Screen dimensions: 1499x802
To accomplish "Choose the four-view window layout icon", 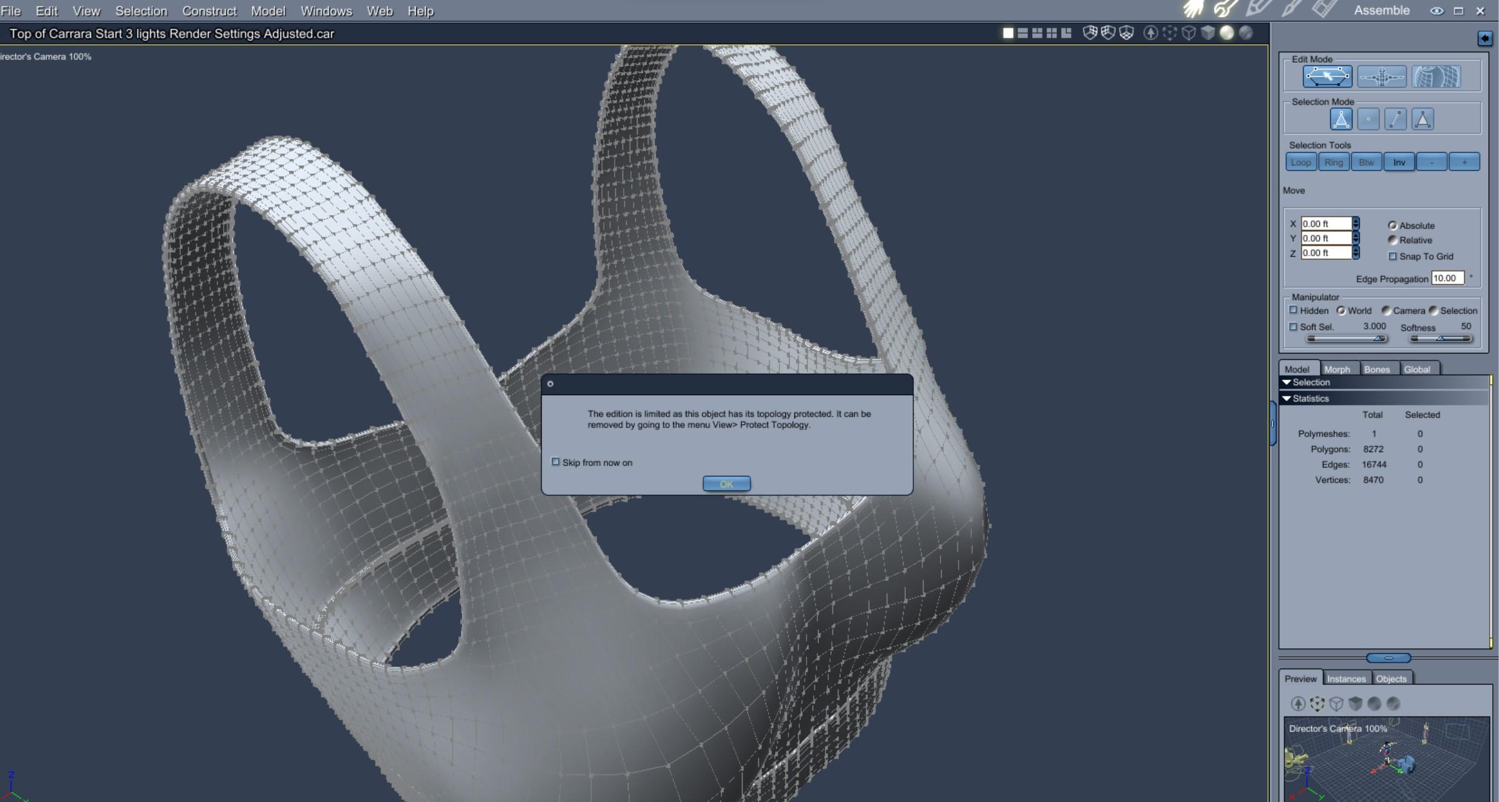I will (1051, 33).
